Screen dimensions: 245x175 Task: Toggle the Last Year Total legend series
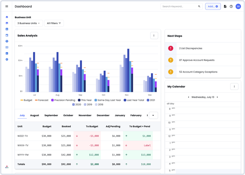click(134, 100)
